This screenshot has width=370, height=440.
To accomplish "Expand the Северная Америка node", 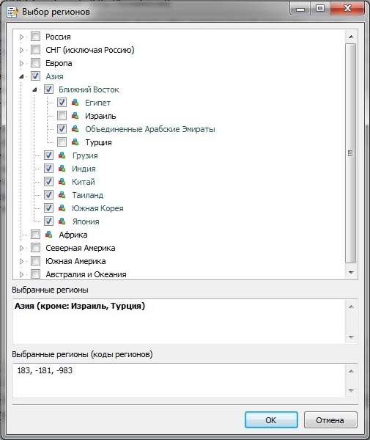I will click(21, 248).
